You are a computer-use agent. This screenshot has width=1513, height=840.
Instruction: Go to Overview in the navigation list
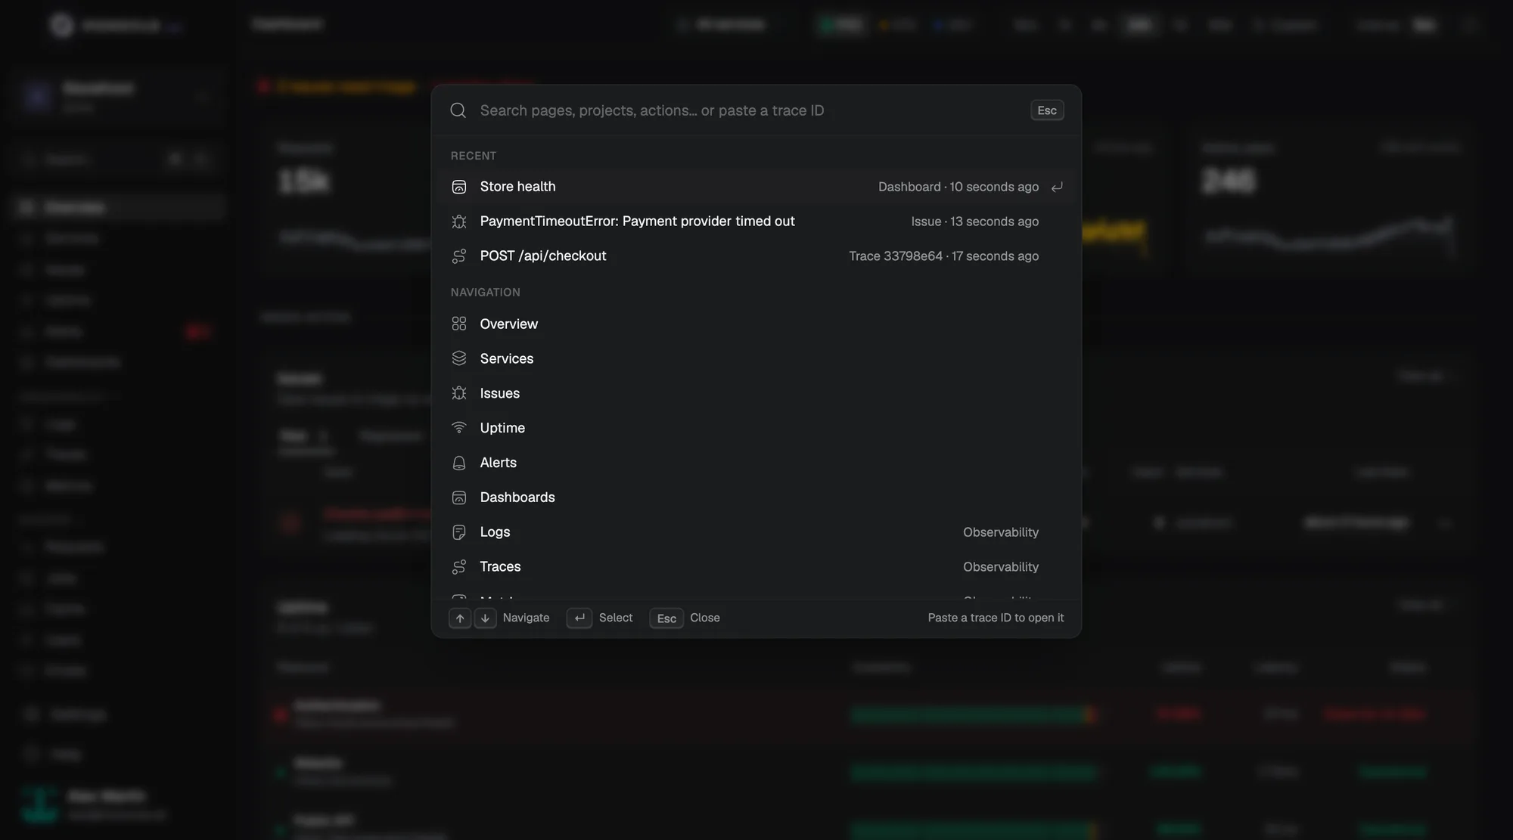click(x=756, y=324)
